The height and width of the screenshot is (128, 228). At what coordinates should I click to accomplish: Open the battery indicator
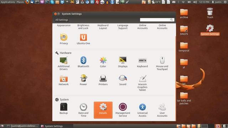(189, 2)
